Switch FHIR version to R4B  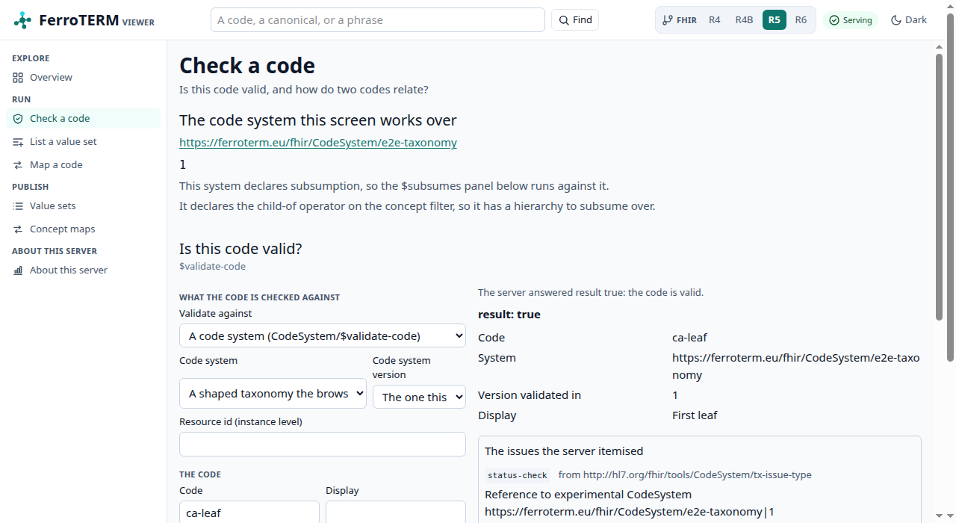pyautogui.click(x=744, y=20)
